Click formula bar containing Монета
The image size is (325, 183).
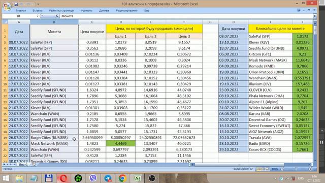click(186, 16)
